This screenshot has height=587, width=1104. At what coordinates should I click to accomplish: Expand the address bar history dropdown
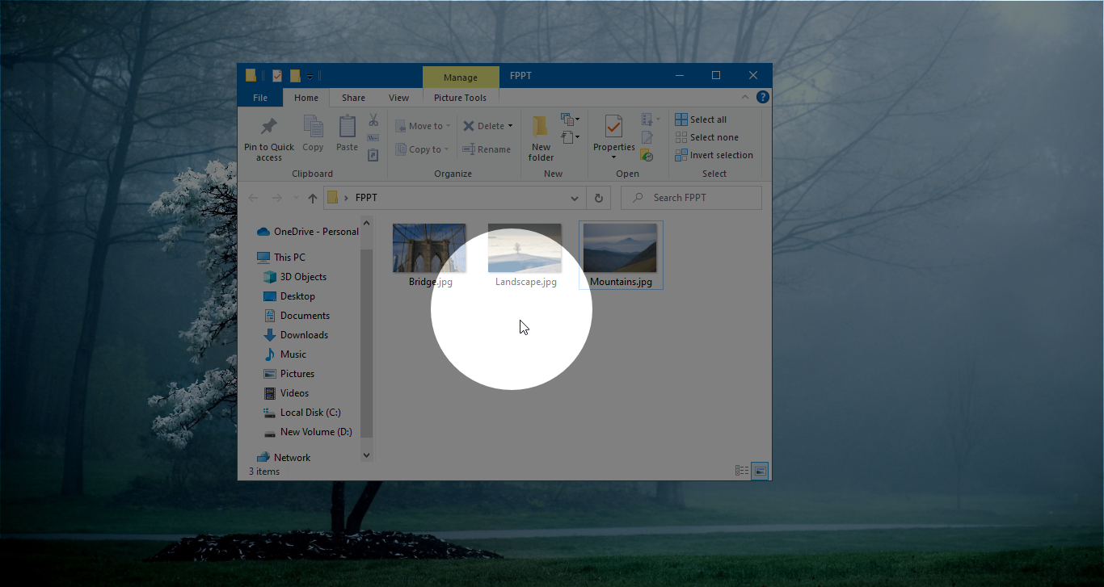[575, 198]
